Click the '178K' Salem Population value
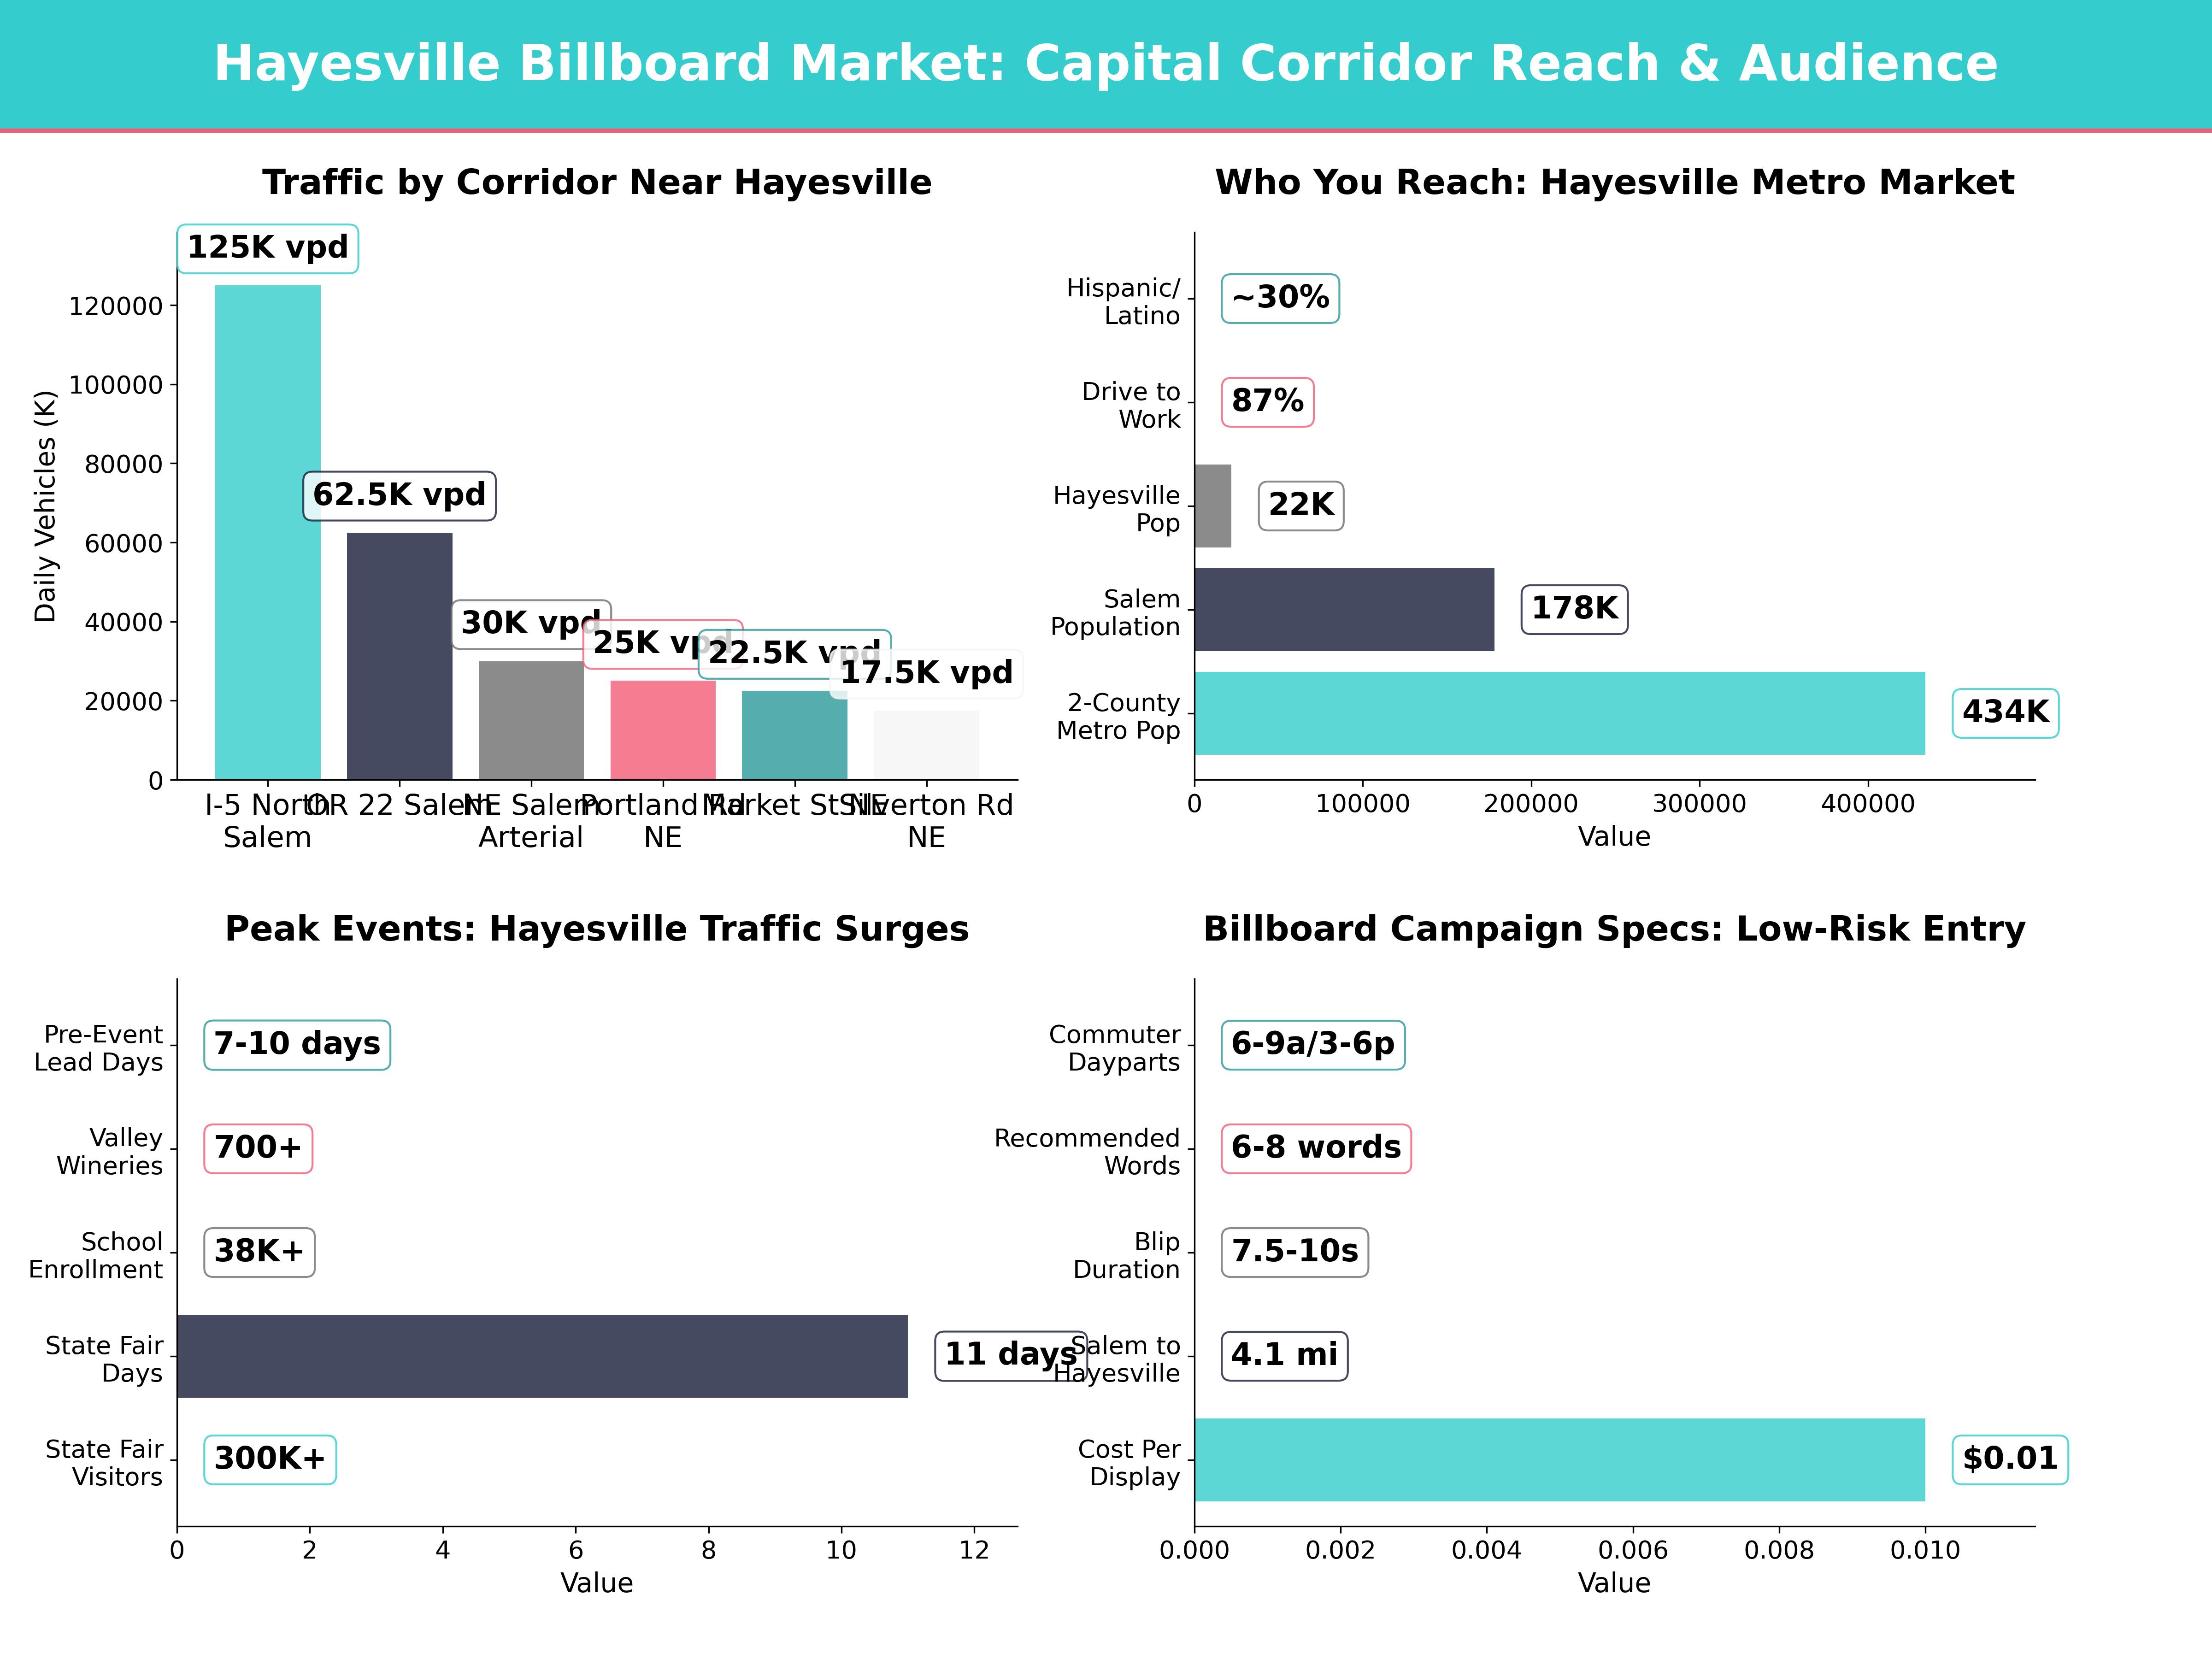The width and height of the screenshot is (2212, 1659). point(1574,609)
